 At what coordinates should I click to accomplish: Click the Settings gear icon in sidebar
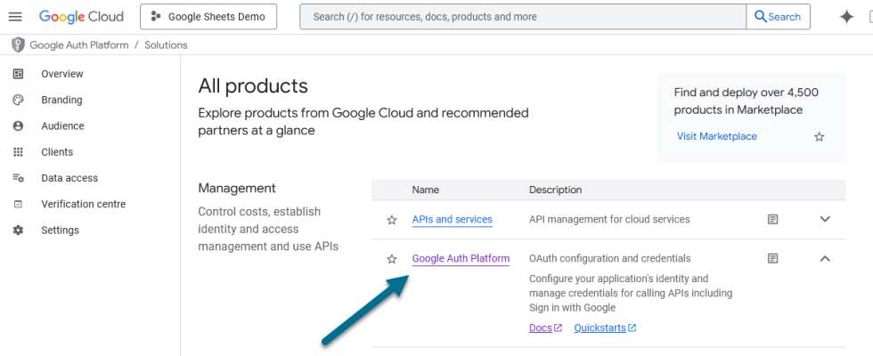pos(18,231)
